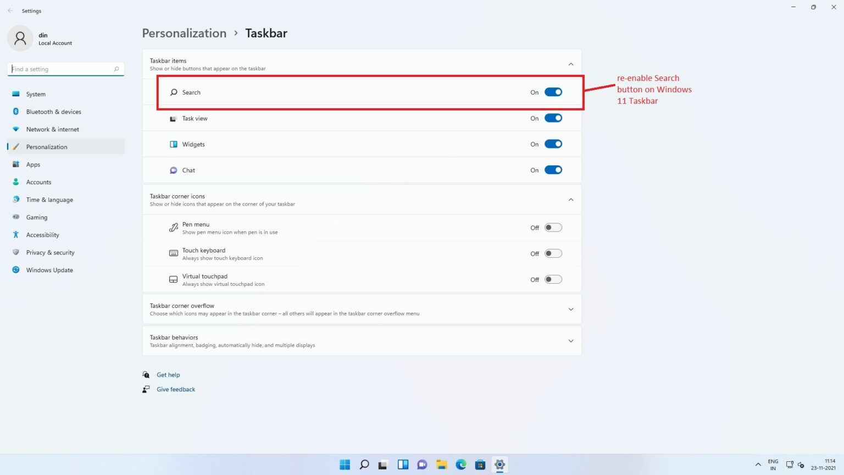
Task: Open Bluetooth & devices settings
Action: coord(53,112)
